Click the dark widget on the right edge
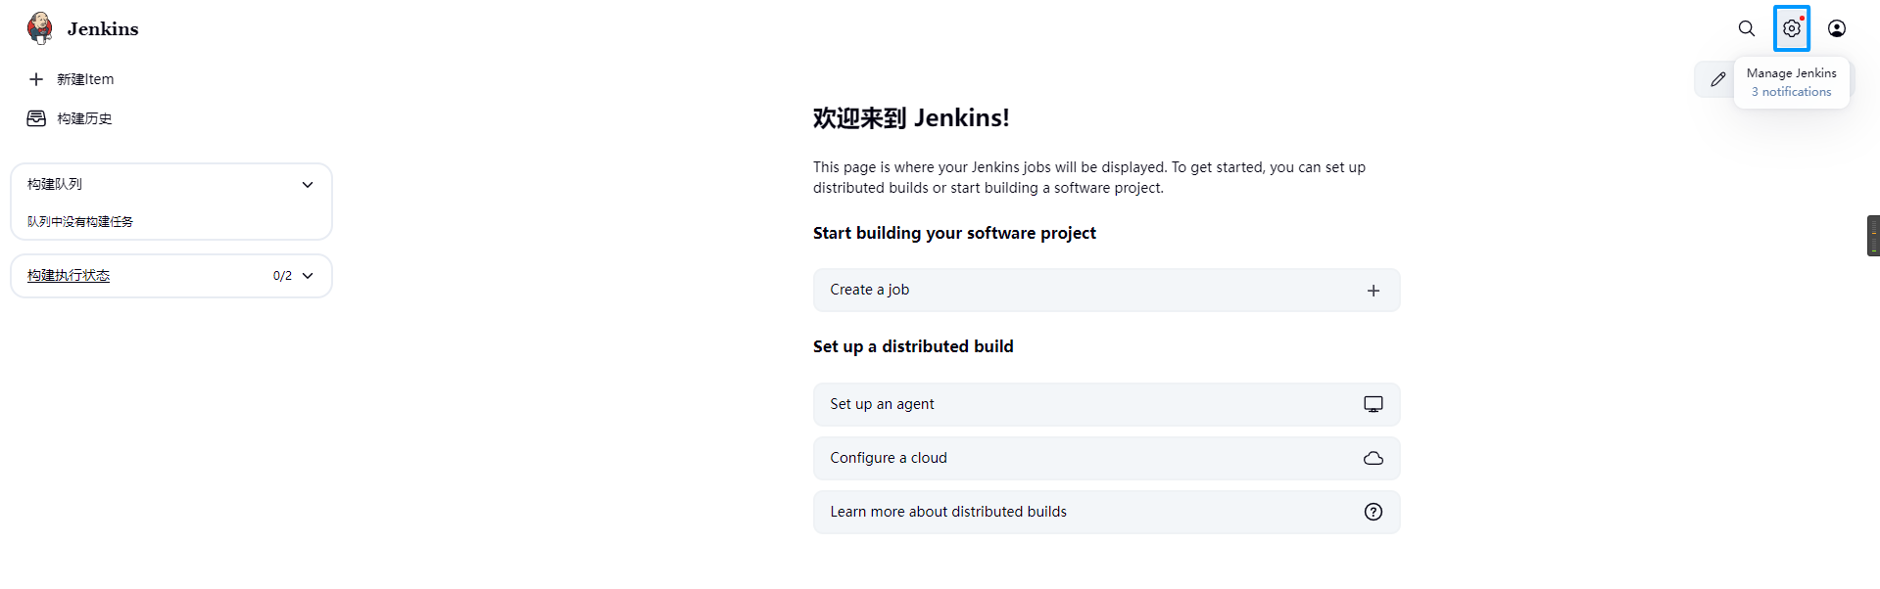1880x589 pixels. (1873, 236)
